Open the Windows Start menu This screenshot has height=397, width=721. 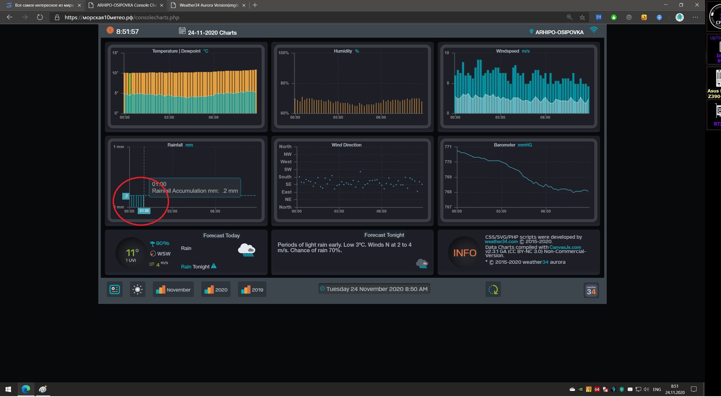click(8, 390)
